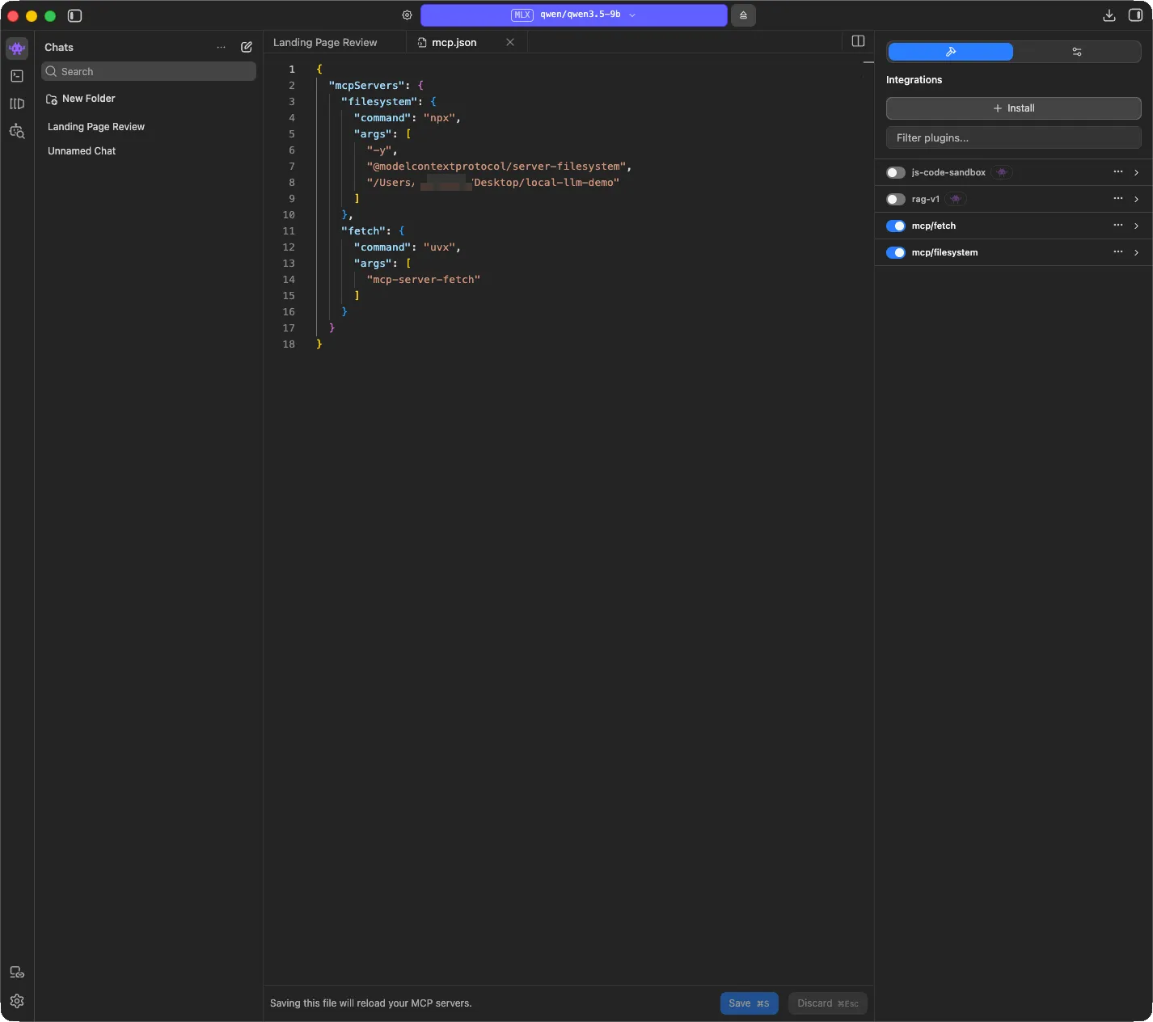Screen dimensions: 1153x1022
Task: Disable the mcp/filesystem toggle
Action: click(x=895, y=252)
